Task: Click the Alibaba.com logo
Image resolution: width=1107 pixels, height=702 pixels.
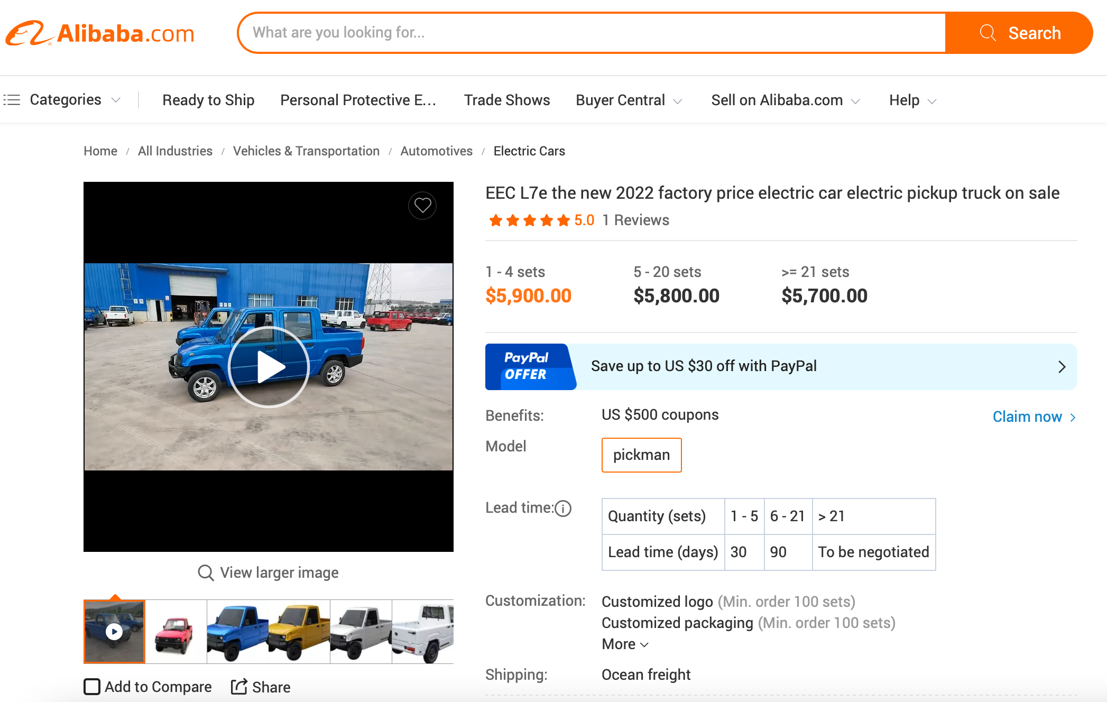Action: (100, 34)
